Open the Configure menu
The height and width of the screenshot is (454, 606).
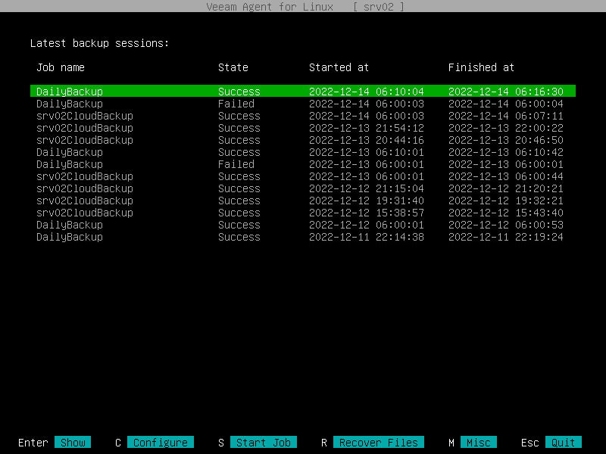[161, 442]
